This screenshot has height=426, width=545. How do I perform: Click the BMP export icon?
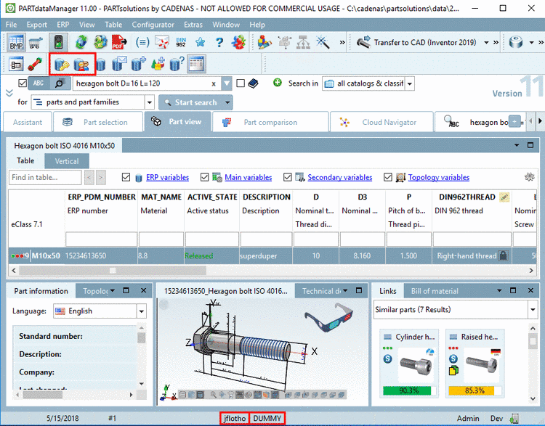point(16,42)
